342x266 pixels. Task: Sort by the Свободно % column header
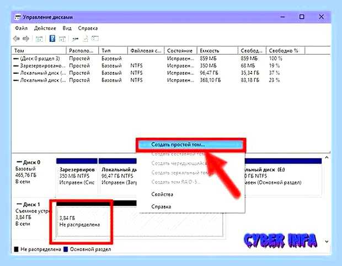(x=285, y=51)
